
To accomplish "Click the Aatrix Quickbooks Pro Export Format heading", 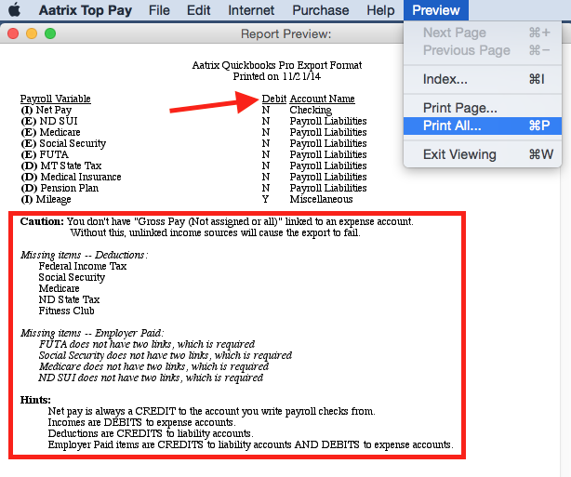I will click(x=277, y=65).
